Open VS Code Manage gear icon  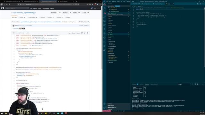pos(104,108)
